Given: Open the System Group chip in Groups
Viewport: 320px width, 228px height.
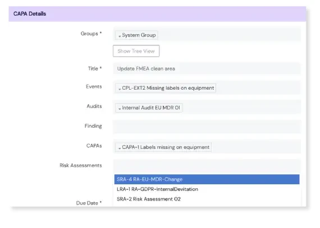Looking at the screenshot, I should pyautogui.click(x=136, y=35).
